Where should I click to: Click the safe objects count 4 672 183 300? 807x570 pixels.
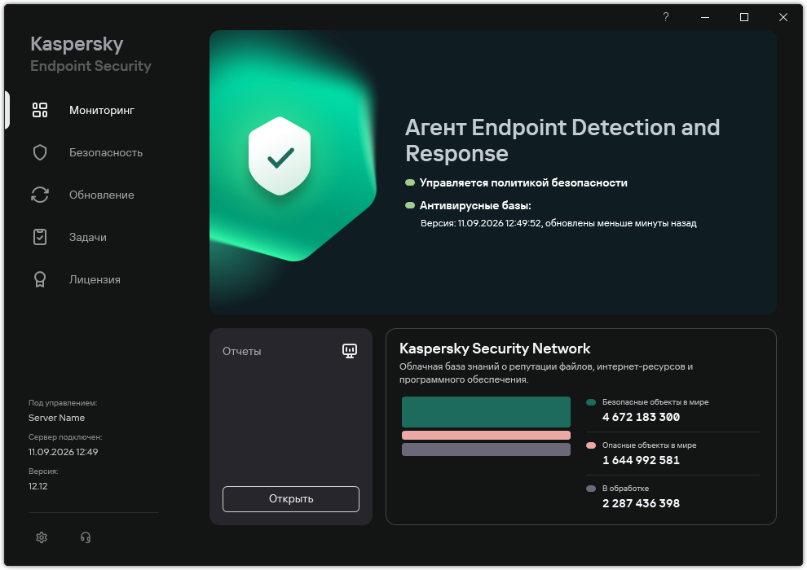641,418
